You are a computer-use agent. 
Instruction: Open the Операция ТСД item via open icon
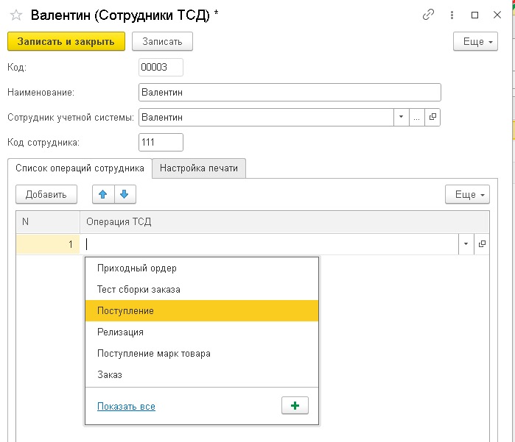[482, 244]
